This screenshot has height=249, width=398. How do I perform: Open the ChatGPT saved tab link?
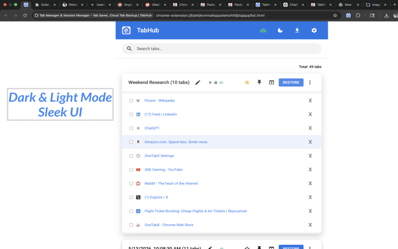(x=152, y=128)
